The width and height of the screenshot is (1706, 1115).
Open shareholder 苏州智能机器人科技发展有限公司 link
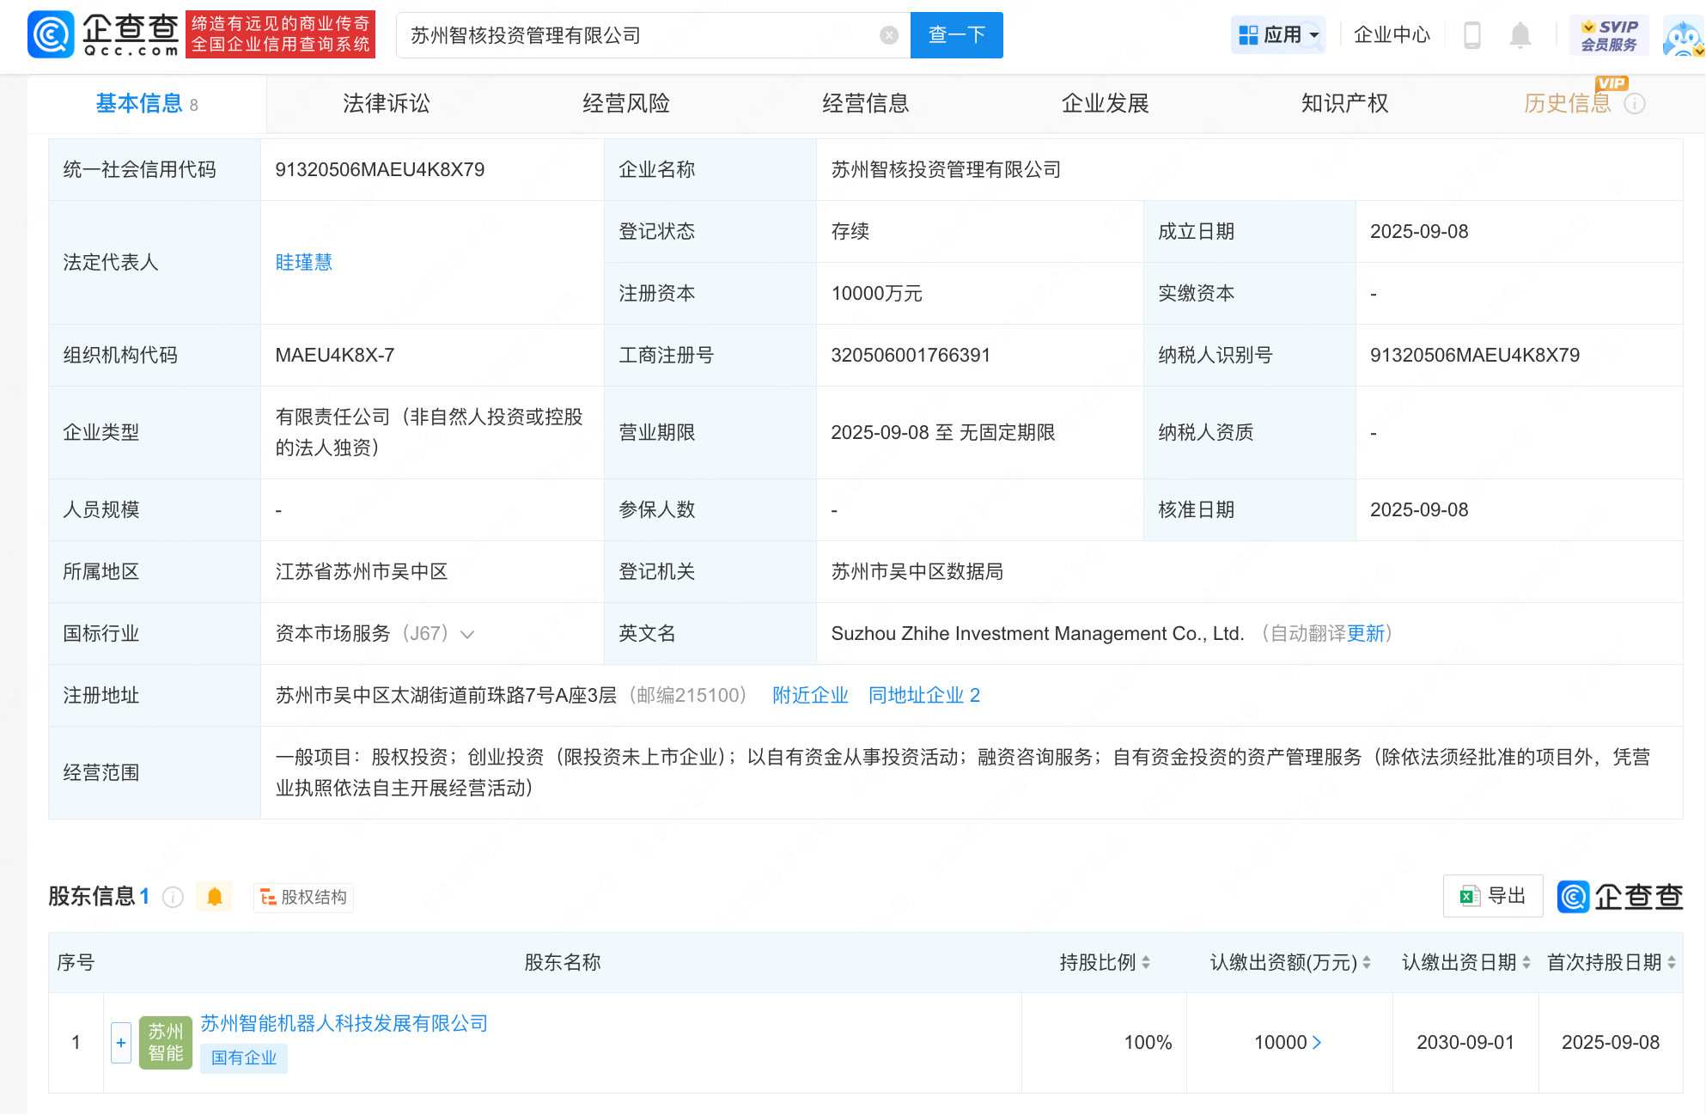(x=344, y=1024)
